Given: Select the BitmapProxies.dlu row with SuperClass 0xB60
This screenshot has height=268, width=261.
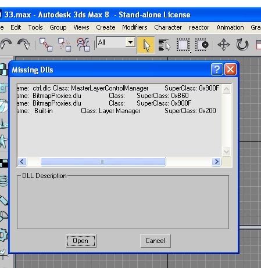Looking at the screenshot, I should 119,96.
